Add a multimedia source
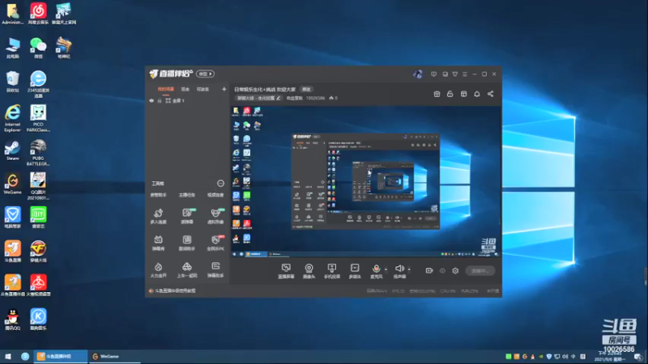 point(355,271)
